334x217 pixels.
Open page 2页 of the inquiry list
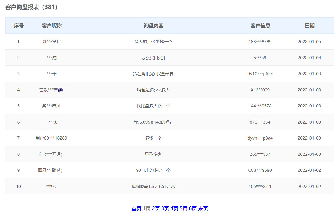tap(156, 208)
